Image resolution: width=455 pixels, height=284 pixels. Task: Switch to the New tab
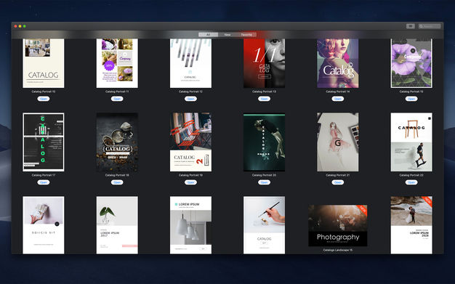(227, 35)
